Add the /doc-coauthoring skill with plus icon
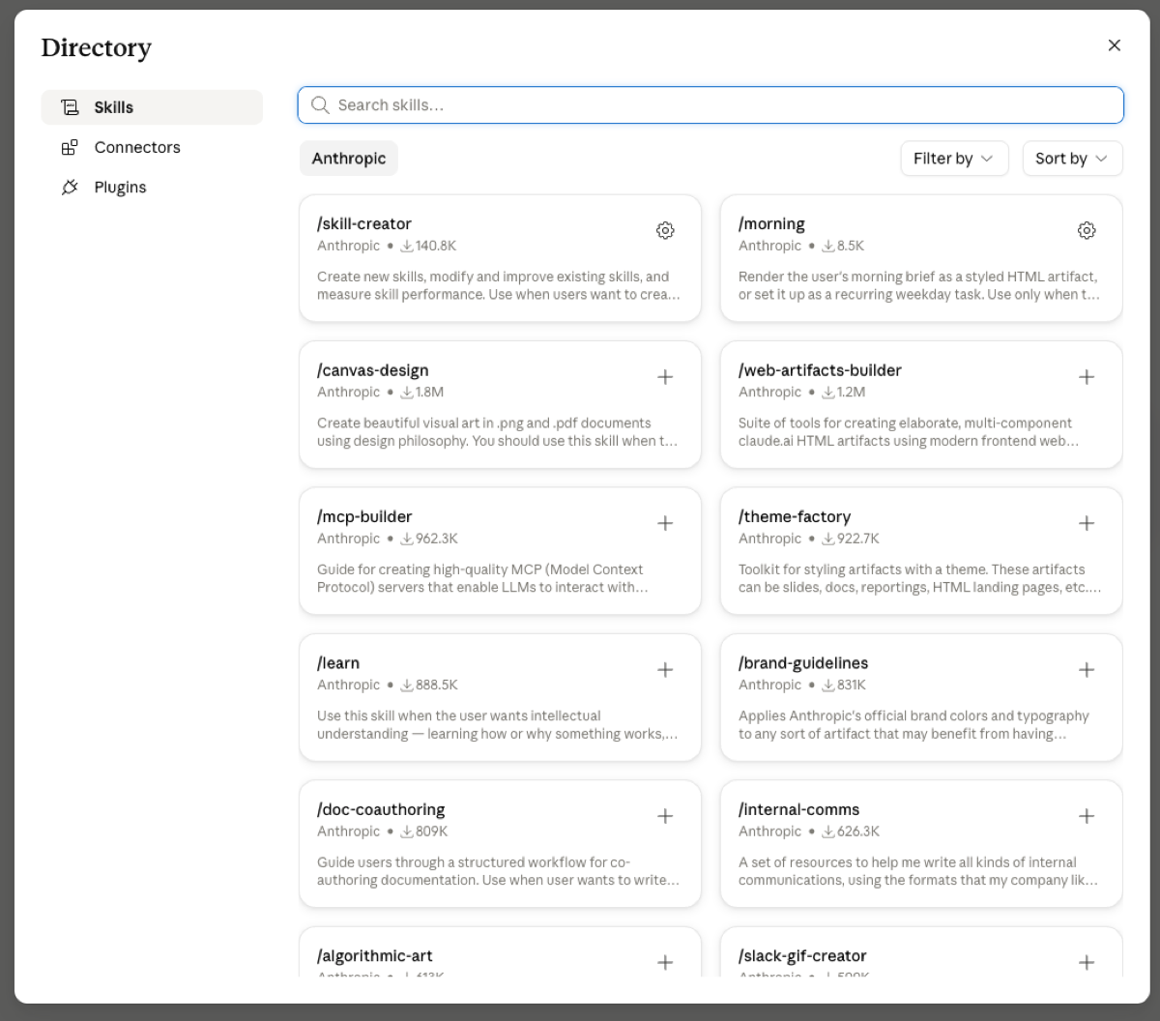 coord(665,816)
